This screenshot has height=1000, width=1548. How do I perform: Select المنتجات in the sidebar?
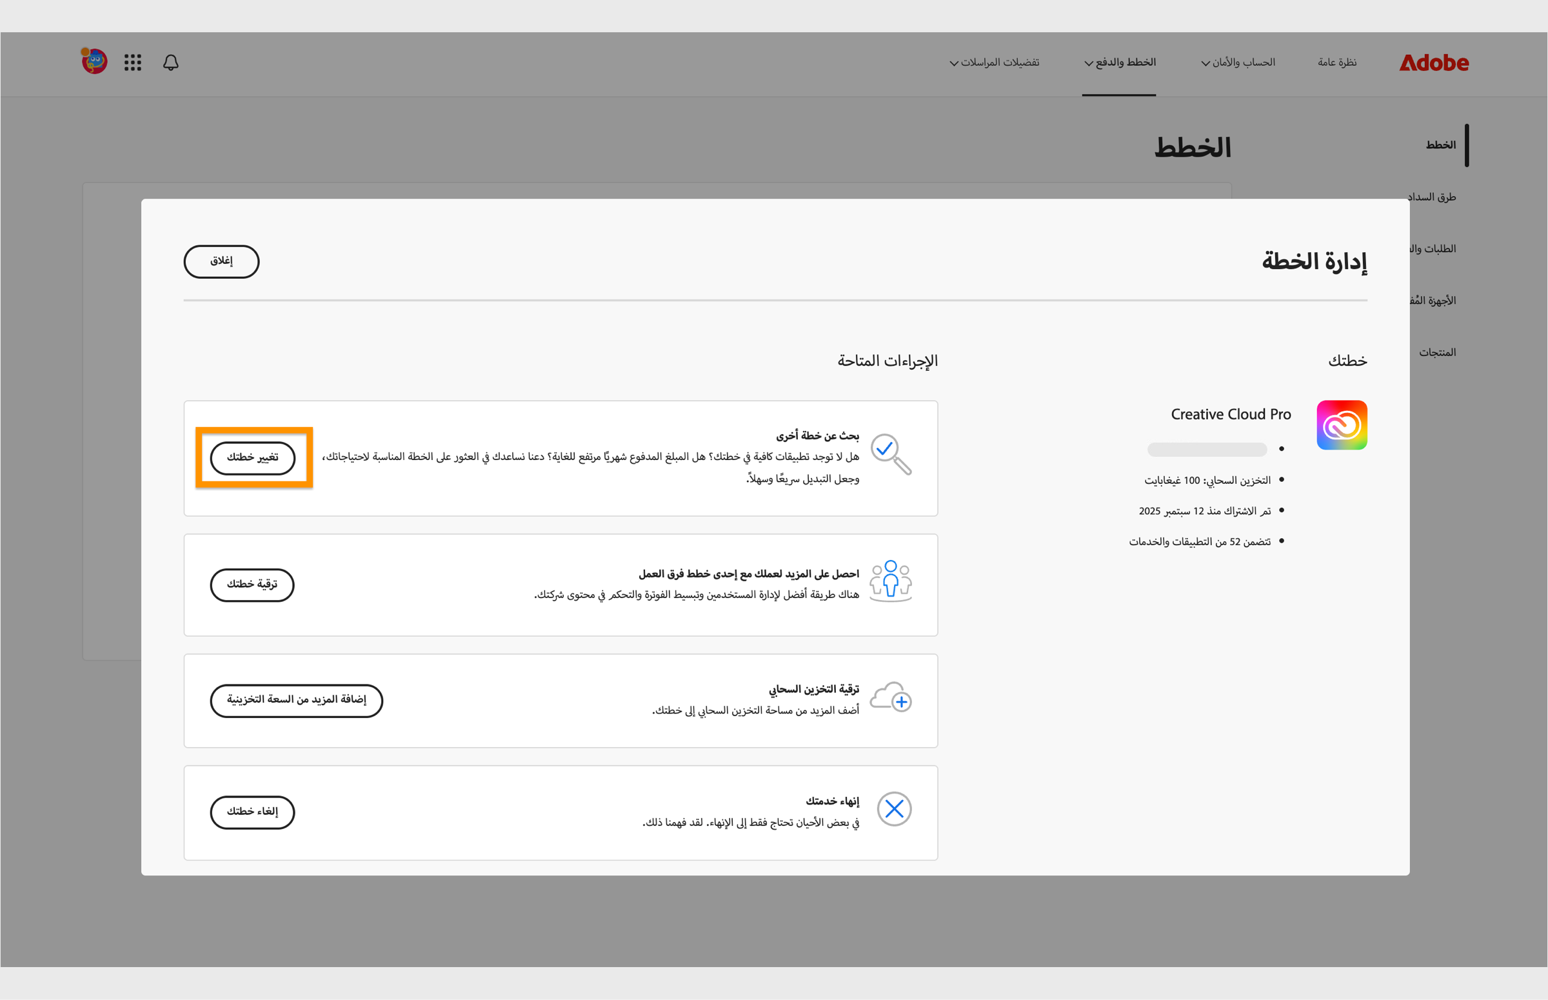[1438, 352]
